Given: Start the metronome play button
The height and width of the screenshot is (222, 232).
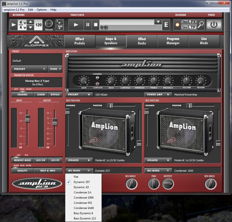Looking at the screenshot, I should click(14, 25).
